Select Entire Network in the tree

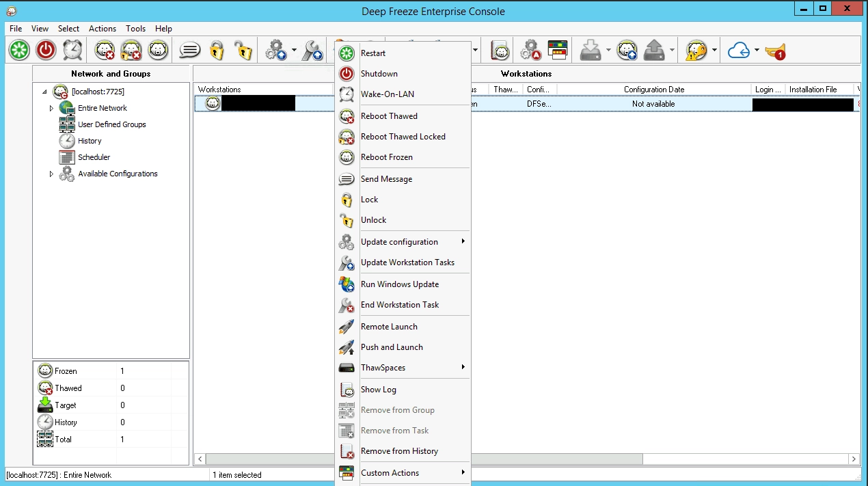pyautogui.click(x=103, y=108)
